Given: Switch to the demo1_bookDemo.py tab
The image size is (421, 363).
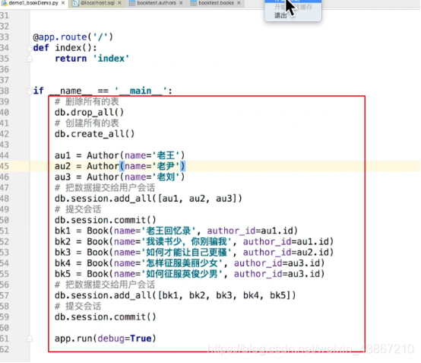Looking at the screenshot, I should click(x=33, y=3).
